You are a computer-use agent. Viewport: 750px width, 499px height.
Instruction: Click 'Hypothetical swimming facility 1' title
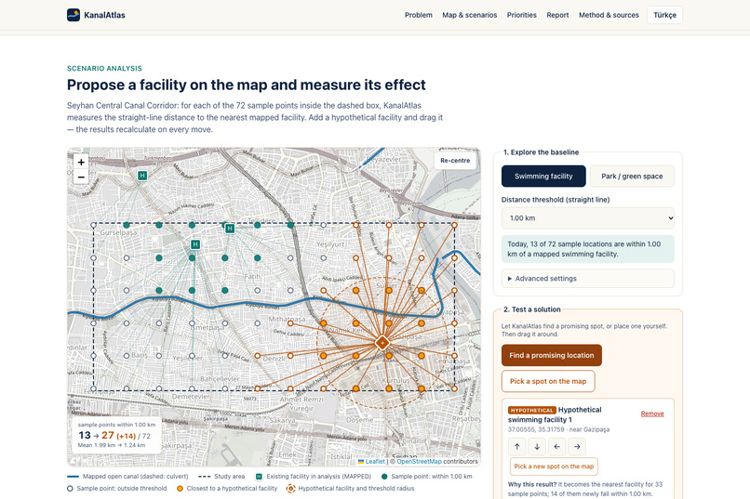pyautogui.click(x=555, y=414)
